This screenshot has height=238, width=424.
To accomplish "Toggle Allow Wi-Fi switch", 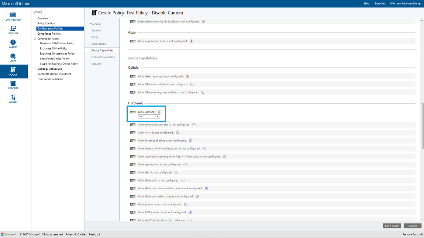I will tap(133, 132).
